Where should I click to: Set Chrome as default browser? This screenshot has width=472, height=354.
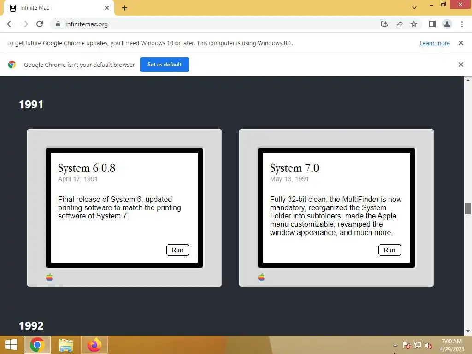165,65
